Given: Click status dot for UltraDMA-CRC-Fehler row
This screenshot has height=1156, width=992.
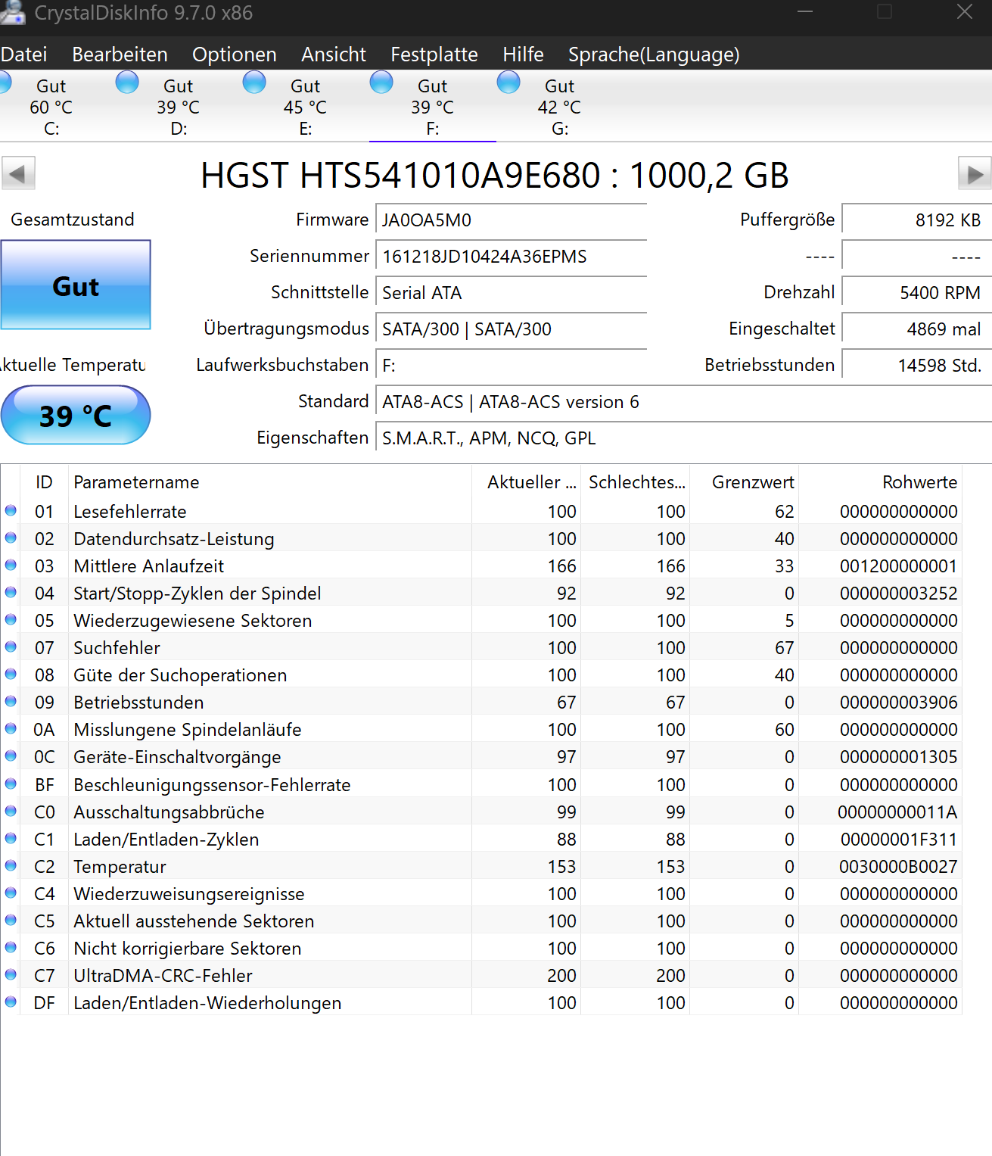Looking at the screenshot, I should (x=11, y=974).
